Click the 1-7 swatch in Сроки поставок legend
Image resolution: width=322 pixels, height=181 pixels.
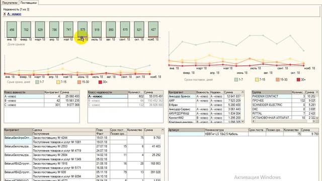pyautogui.click(x=236, y=79)
